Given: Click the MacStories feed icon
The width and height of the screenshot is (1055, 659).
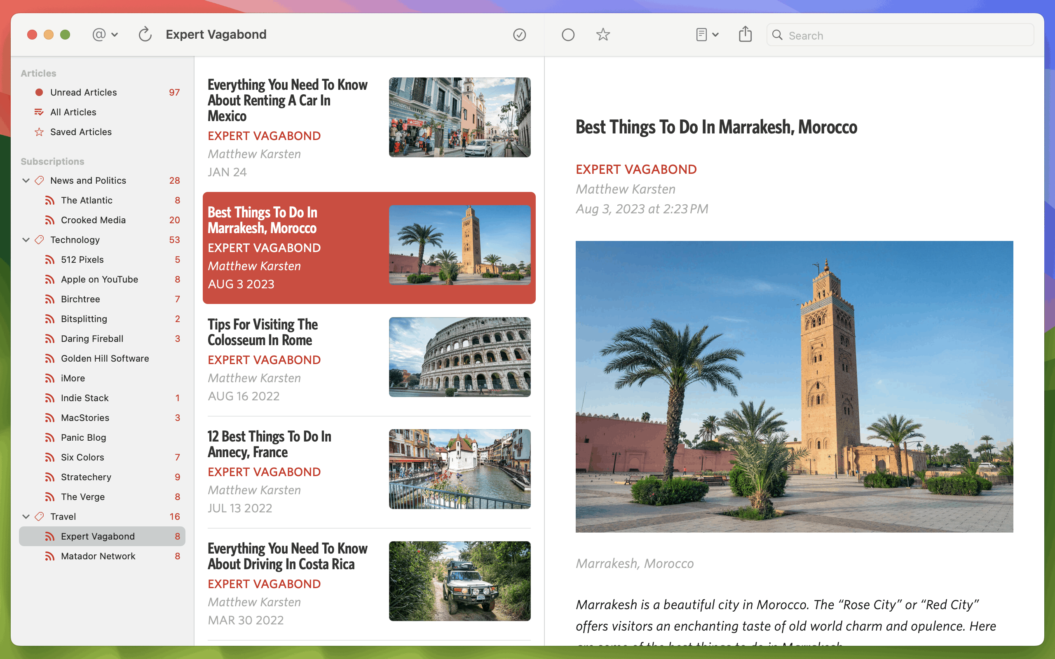Looking at the screenshot, I should (50, 418).
